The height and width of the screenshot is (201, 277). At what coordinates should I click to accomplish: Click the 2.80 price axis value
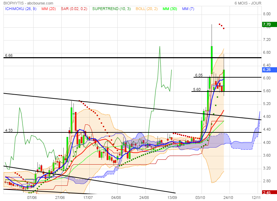267,181
